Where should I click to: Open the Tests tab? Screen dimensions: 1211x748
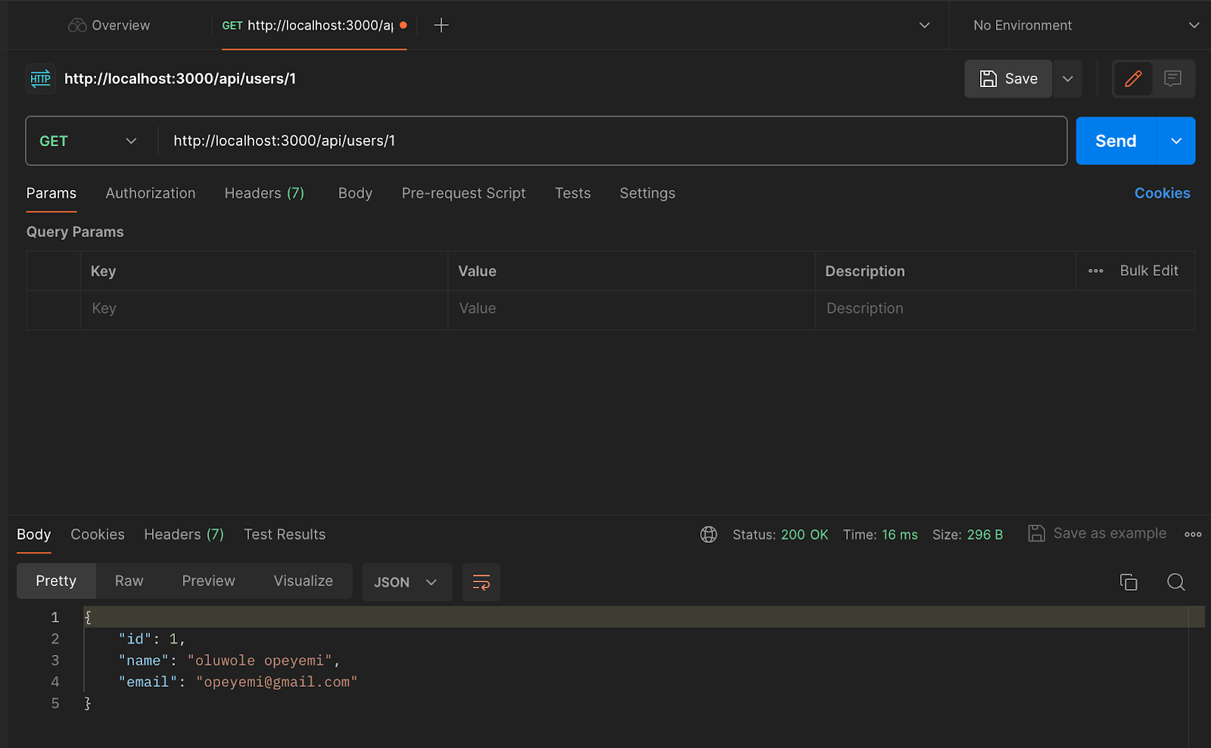[x=572, y=193]
